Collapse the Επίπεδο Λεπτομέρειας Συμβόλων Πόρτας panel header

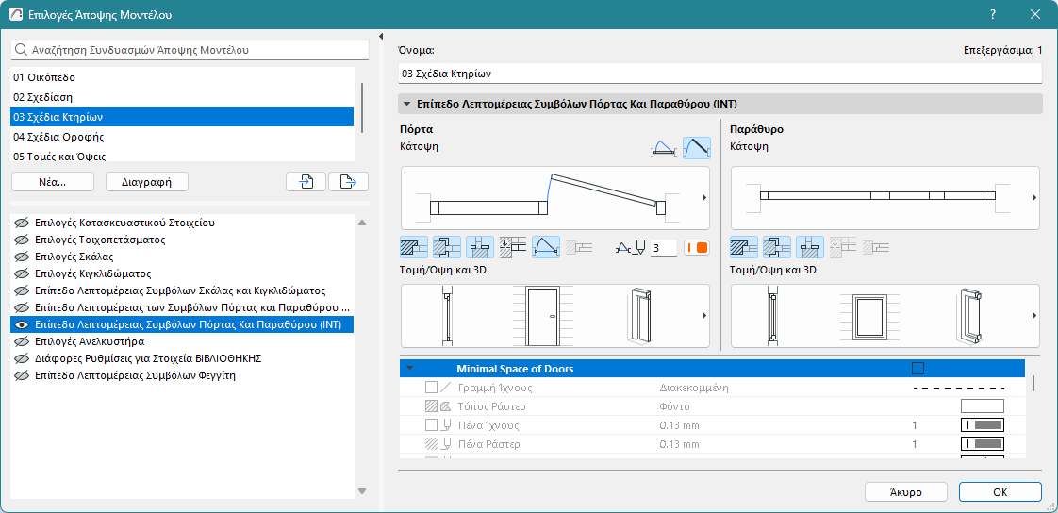(406, 103)
